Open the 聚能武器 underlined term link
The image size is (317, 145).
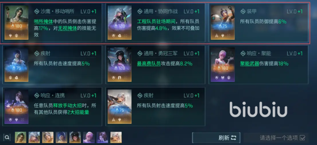pos(250,63)
